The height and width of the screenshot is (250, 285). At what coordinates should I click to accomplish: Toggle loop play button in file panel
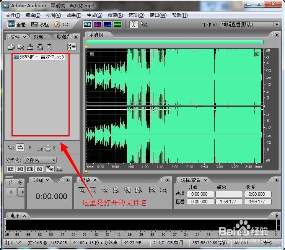pyautogui.click(x=20, y=147)
